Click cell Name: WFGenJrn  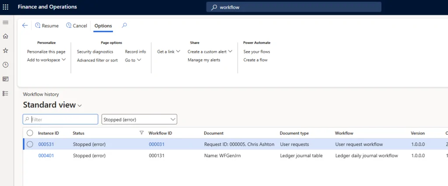click(222, 156)
